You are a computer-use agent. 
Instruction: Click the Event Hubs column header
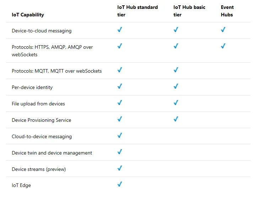coord(227,11)
